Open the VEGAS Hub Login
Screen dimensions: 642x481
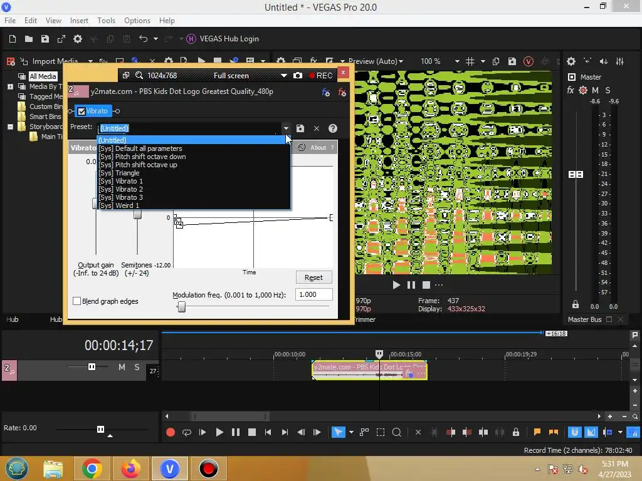pos(223,39)
